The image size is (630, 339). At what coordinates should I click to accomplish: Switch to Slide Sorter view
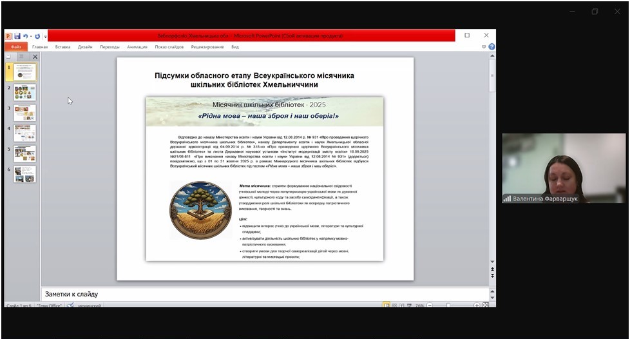[x=394, y=305]
